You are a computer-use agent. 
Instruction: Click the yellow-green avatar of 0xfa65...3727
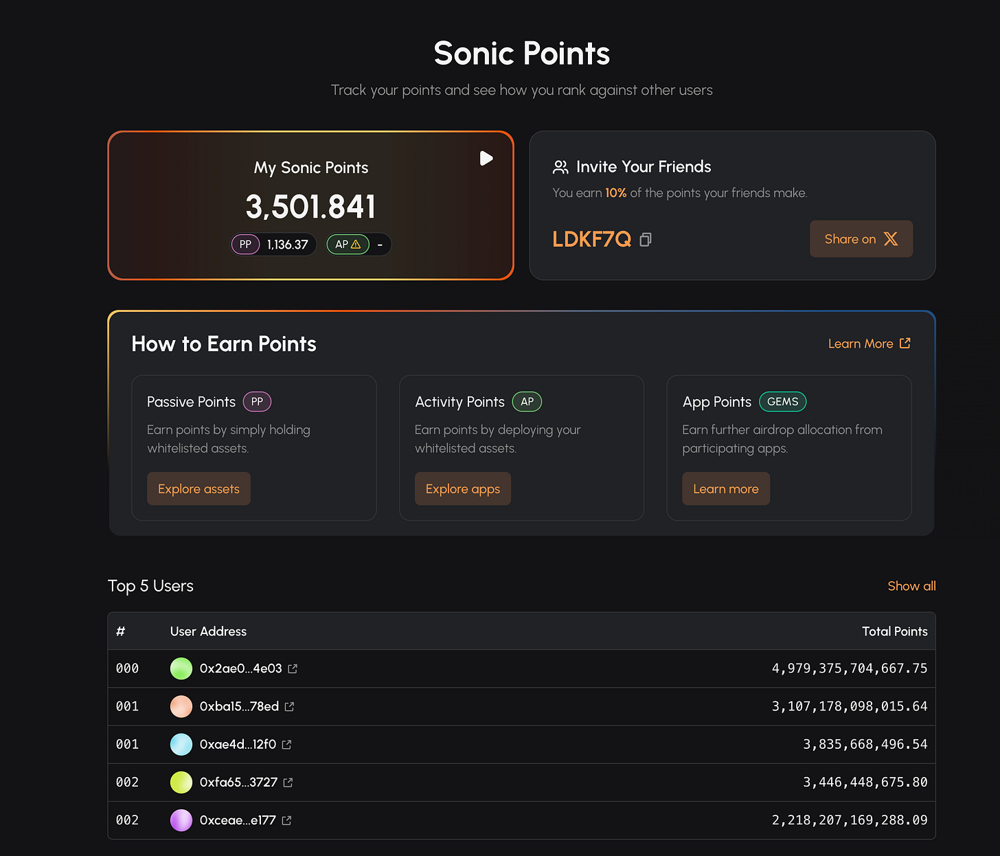pos(181,782)
